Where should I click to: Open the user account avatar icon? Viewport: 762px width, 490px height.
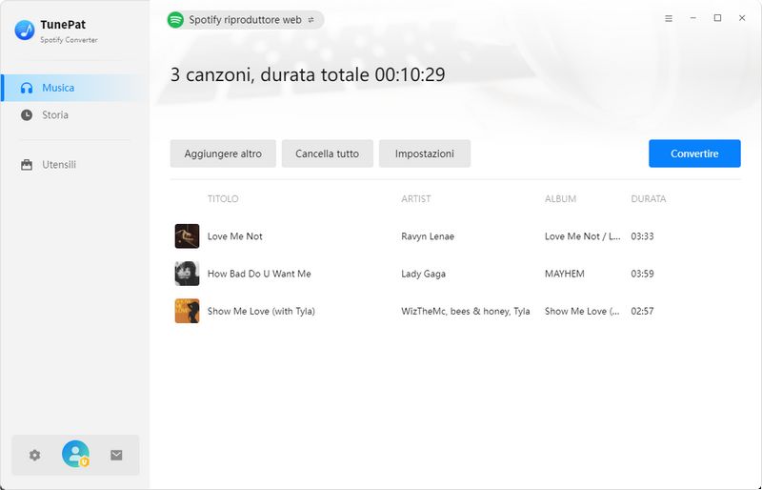click(x=76, y=454)
